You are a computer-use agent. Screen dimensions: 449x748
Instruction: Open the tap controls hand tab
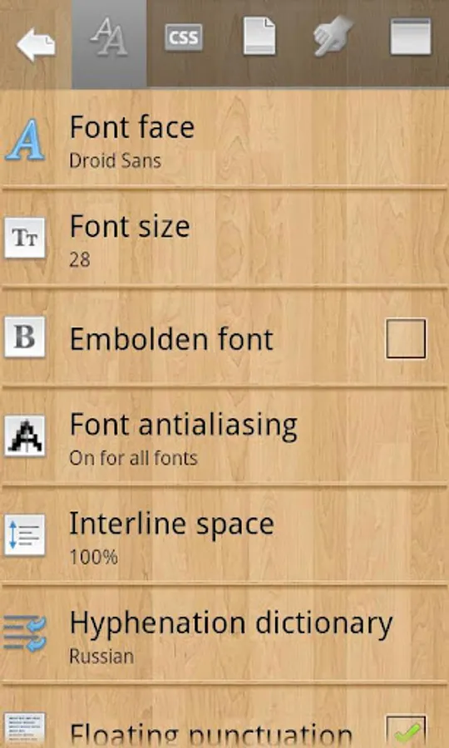click(x=334, y=37)
